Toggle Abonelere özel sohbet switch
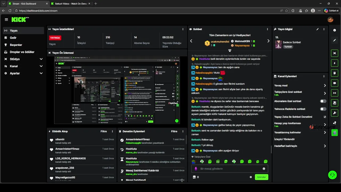 [323, 101]
